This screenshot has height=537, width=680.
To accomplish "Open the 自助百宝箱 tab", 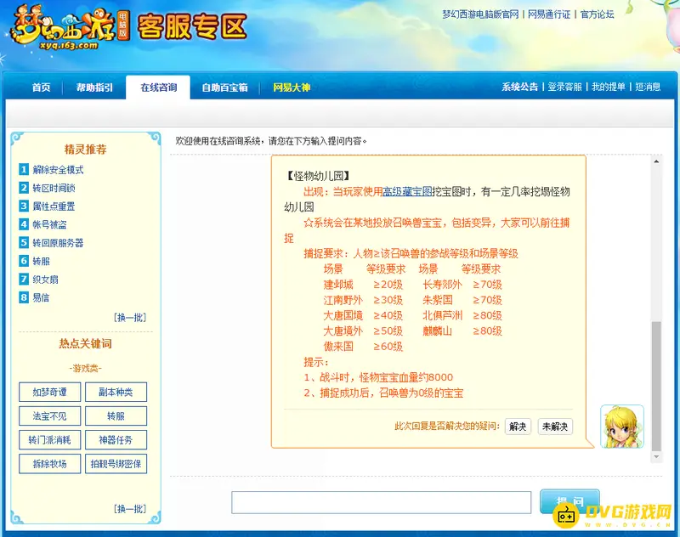I will point(224,88).
